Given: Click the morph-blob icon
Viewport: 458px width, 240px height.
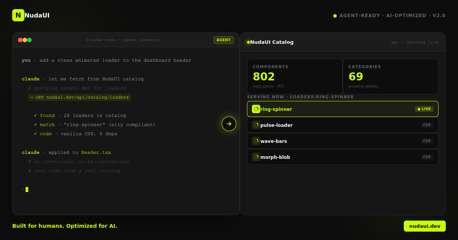Looking at the screenshot, I should pos(256,157).
